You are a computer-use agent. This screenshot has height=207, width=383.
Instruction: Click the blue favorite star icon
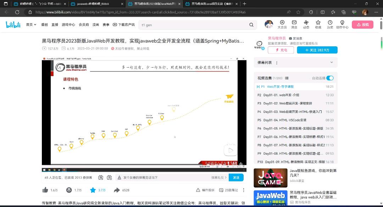pos(93,190)
